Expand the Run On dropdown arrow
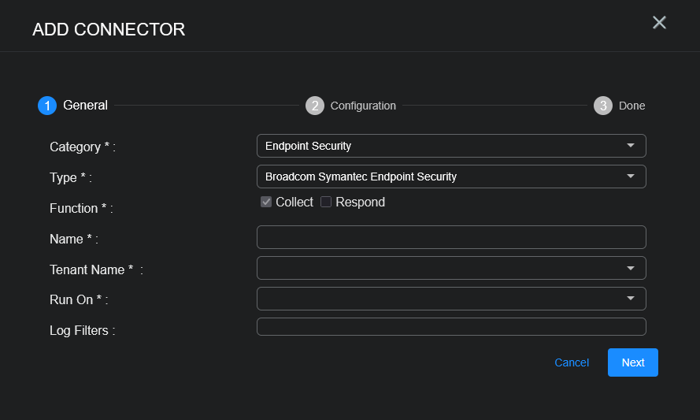The image size is (700, 420). click(x=631, y=299)
